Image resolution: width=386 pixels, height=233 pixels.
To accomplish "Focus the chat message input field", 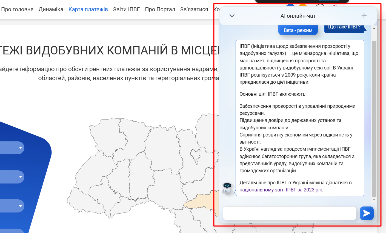I will (289, 213).
